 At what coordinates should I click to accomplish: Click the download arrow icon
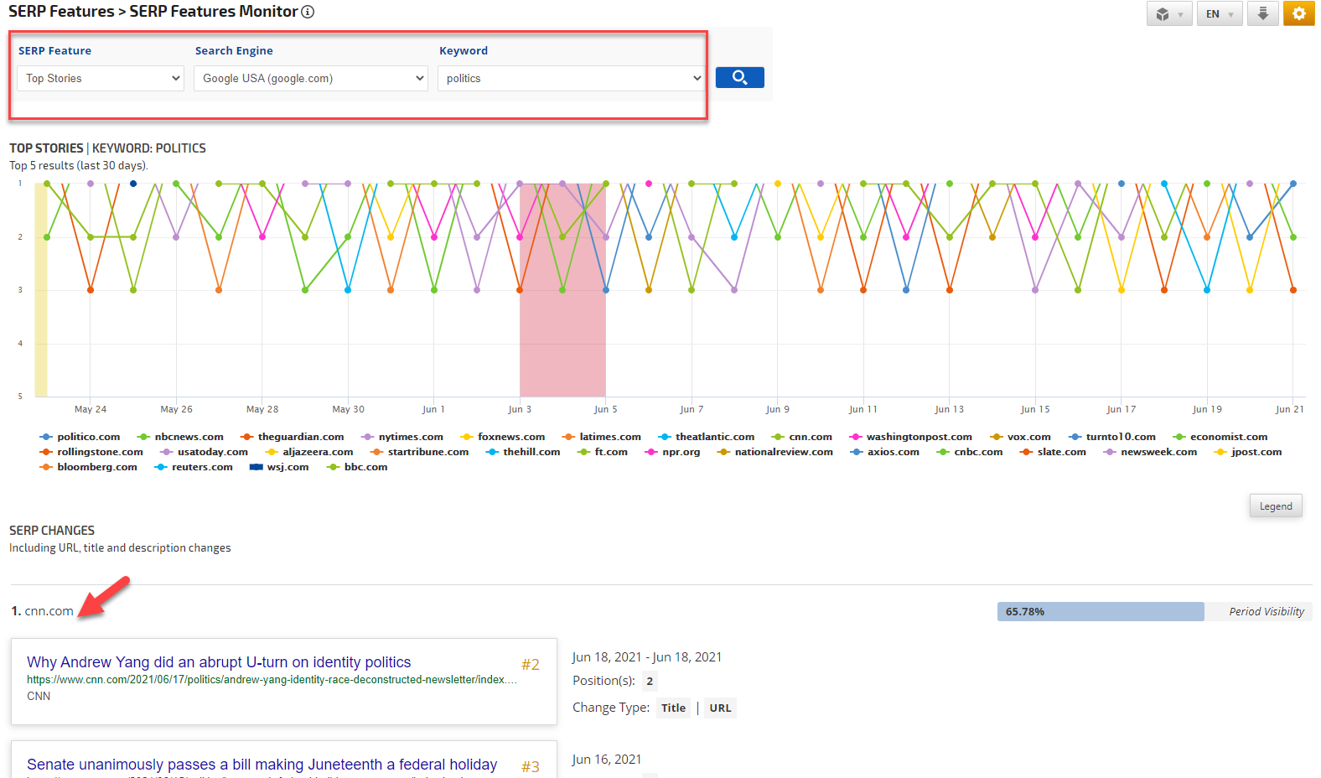(x=1262, y=13)
